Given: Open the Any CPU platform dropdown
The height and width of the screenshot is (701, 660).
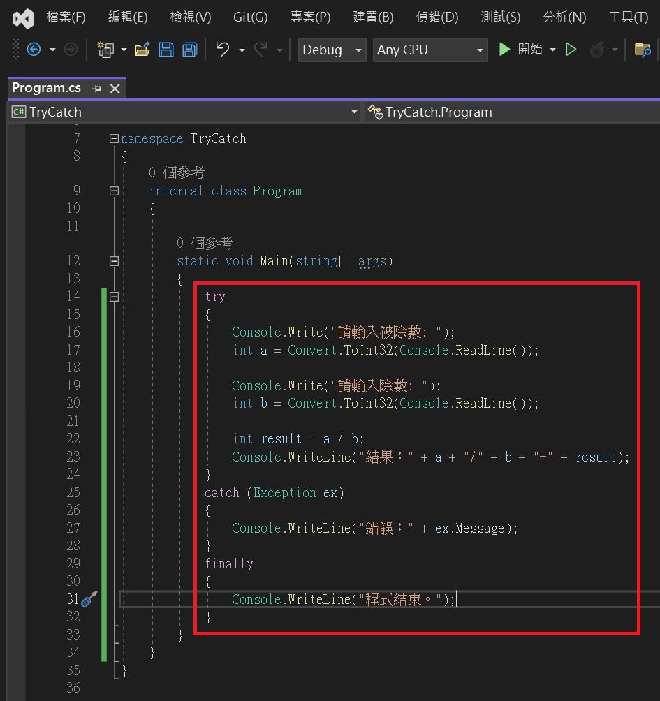Looking at the screenshot, I should [x=430, y=50].
